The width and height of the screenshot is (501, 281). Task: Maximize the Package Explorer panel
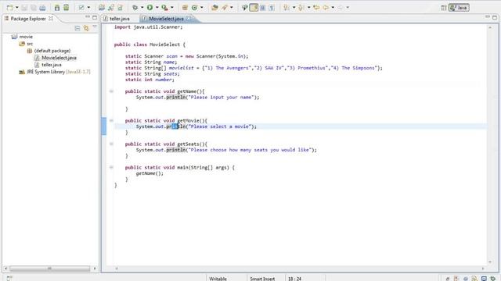[95, 17]
